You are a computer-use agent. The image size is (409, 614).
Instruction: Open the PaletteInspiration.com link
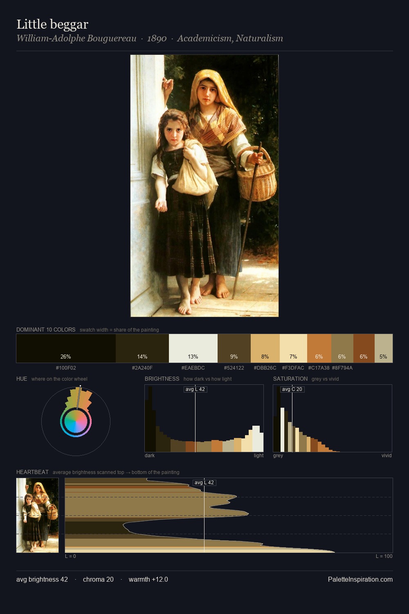[x=360, y=579]
